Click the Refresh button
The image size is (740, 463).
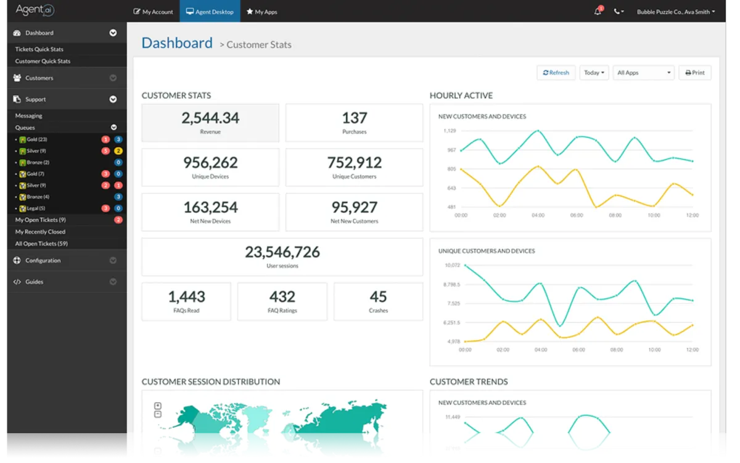pyautogui.click(x=556, y=73)
